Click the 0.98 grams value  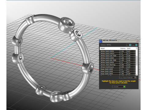[122, 65]
